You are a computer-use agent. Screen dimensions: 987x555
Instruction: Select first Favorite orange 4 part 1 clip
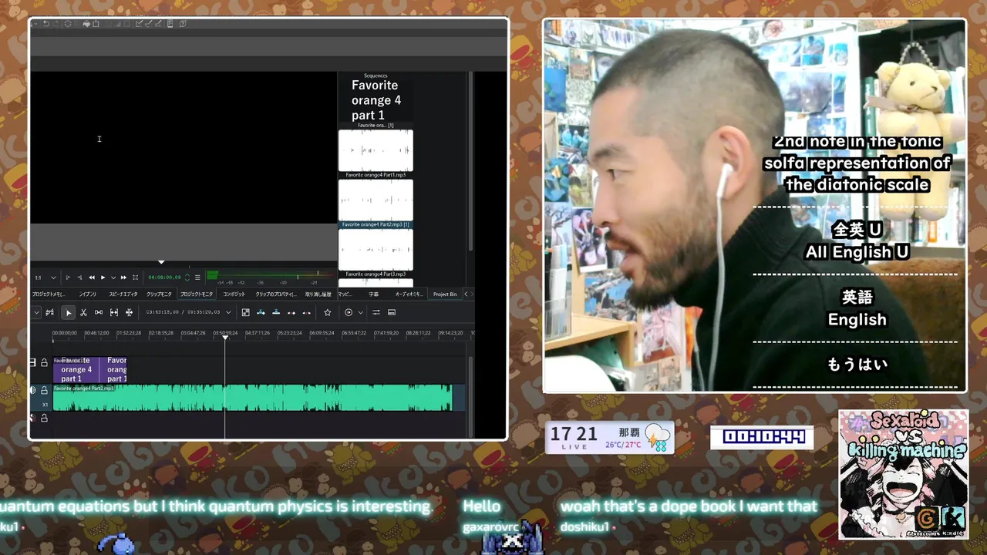tap(76, 370)
